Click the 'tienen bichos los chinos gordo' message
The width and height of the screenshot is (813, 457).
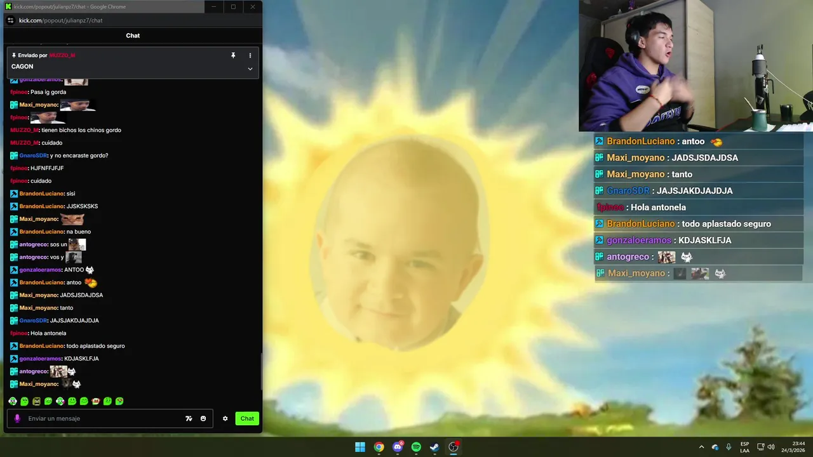(x=81, y=130)
